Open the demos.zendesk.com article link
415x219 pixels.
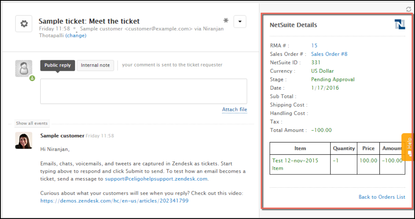click(x=114, y=201)
